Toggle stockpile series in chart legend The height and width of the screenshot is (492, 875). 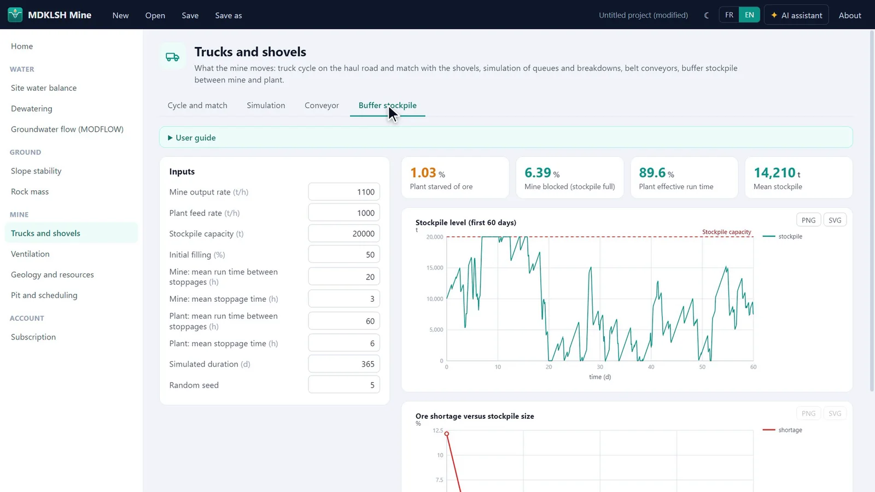tap(783, 236)
